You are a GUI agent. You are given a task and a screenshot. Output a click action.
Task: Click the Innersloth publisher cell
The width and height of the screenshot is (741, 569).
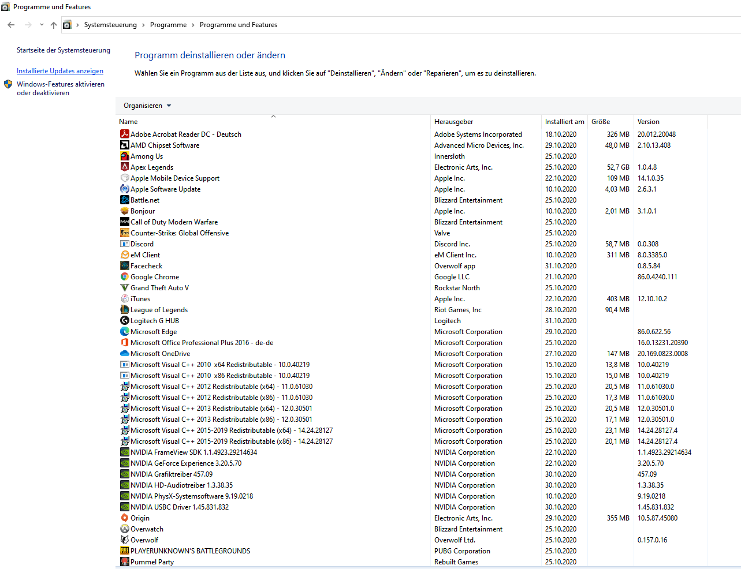(449, 156)
